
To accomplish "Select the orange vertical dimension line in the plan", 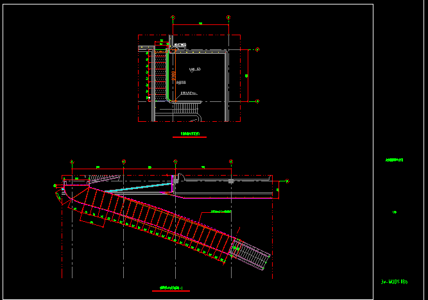I will 248,76.
